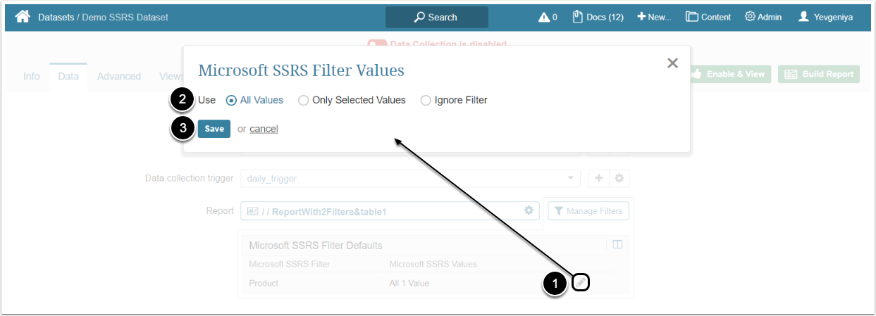Toggle the Data Collection disabled switch

377,44
